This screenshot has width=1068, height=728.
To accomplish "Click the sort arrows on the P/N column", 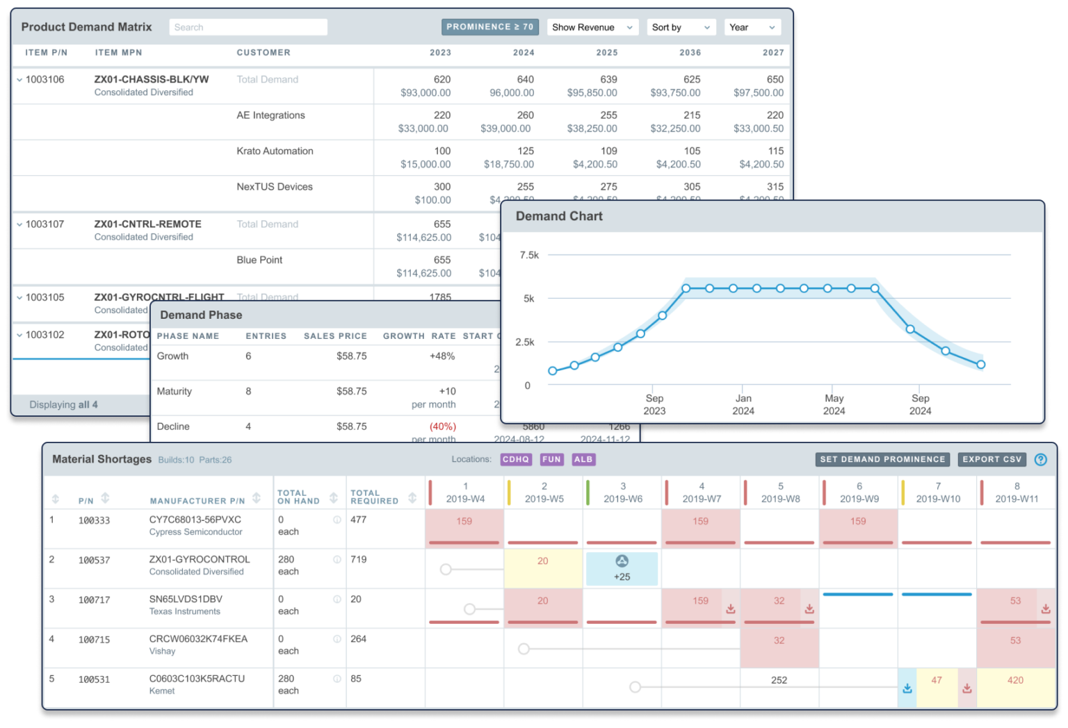I will tap(106, 498).
